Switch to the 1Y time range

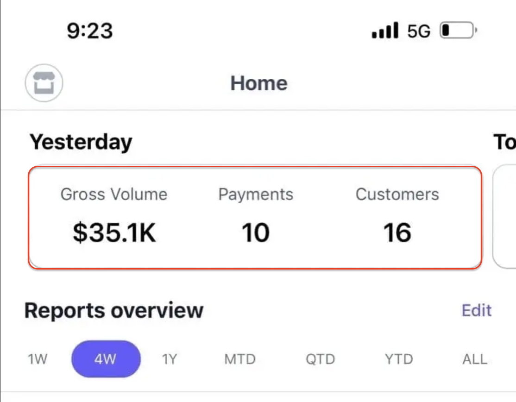pos(170,359)
